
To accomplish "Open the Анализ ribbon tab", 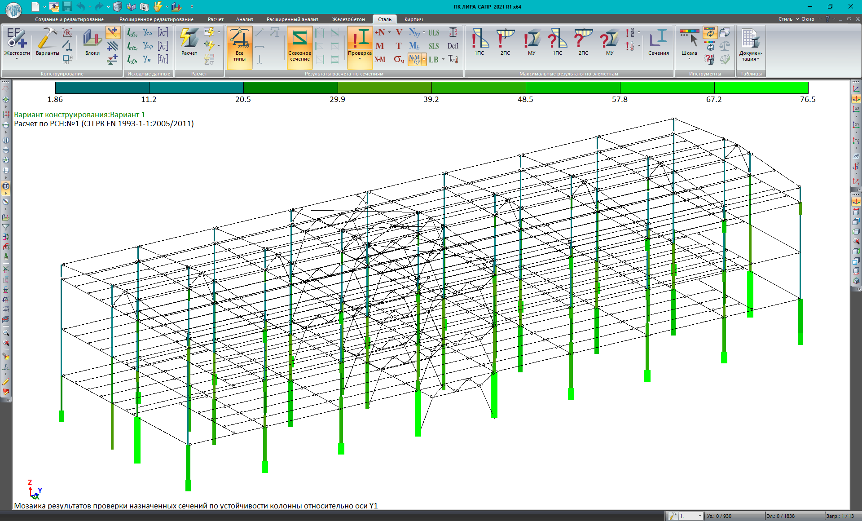I will pos(244,19).
